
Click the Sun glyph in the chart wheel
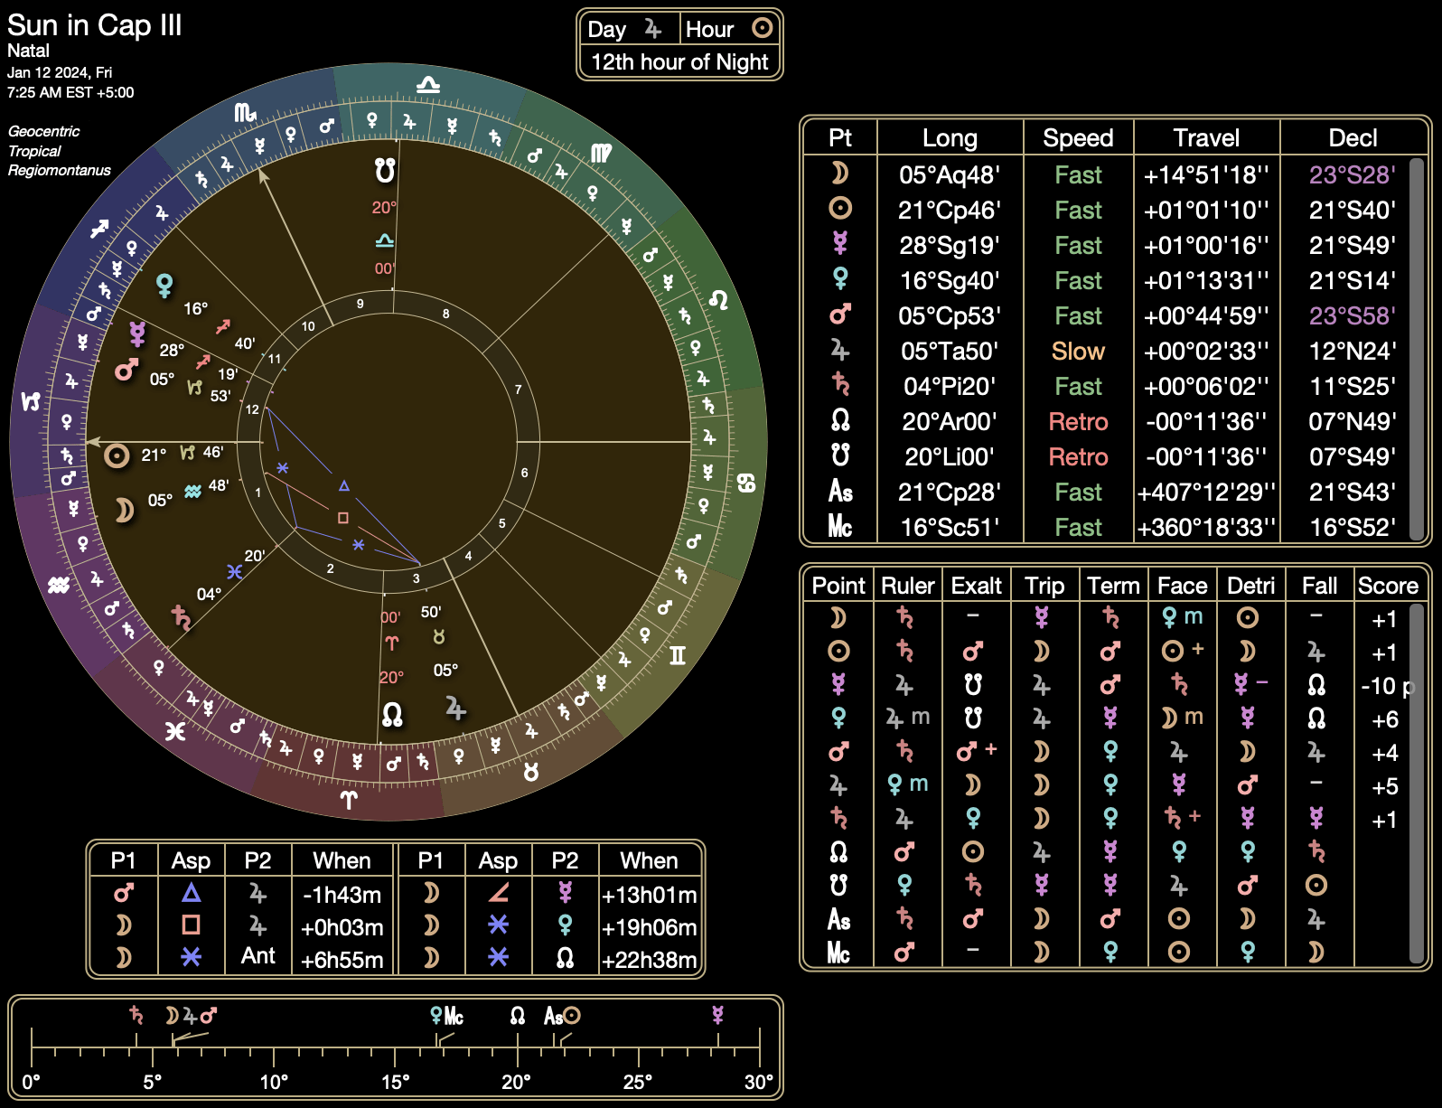click(x=117, y=455)
